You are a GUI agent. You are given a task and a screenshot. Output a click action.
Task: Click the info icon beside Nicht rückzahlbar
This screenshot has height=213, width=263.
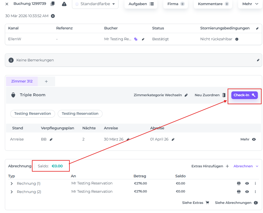coord(237,39)
